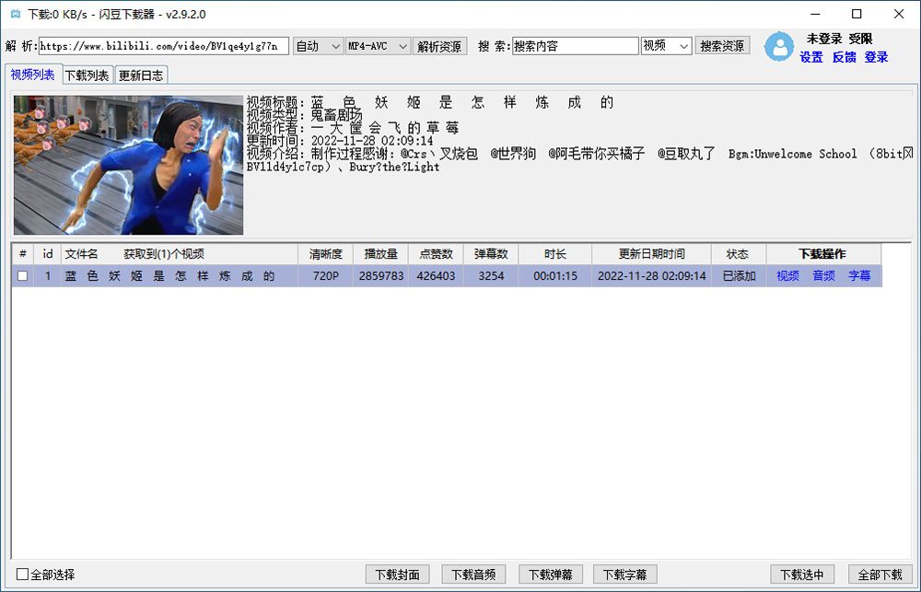Viewport: 921px width, 592px height.
Task: Click the 下载封面 button
Action: [397, 575]
